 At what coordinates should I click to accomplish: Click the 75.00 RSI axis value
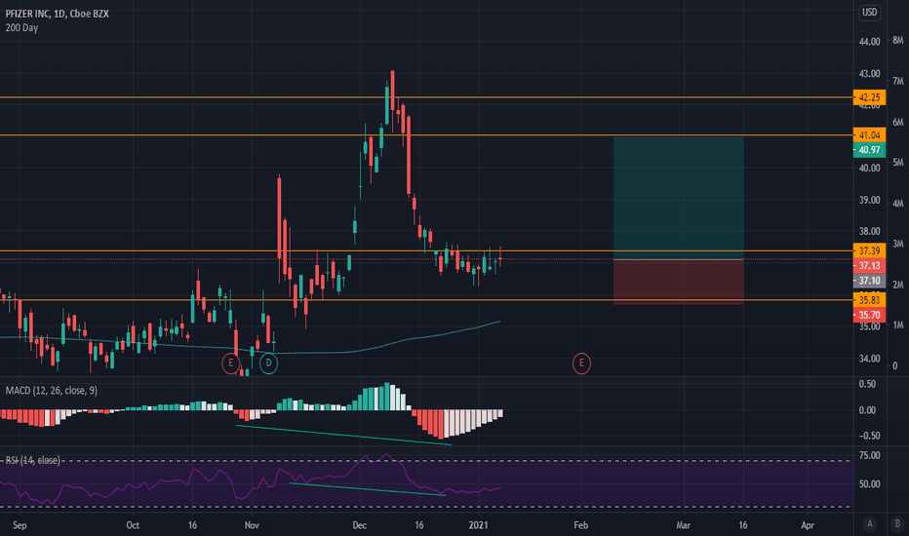(x=869, y=455)
